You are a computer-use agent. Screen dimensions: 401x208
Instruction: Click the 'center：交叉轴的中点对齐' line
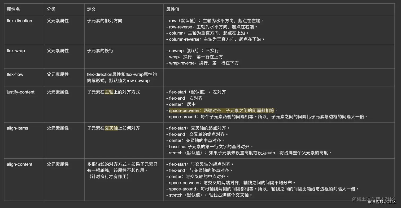[195, 140]
